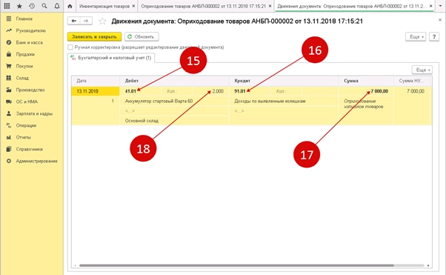The width and height of the screenshot is (446, 275).
Task: Open the window list dropdown arrow
Action: (x=440, y=6)
